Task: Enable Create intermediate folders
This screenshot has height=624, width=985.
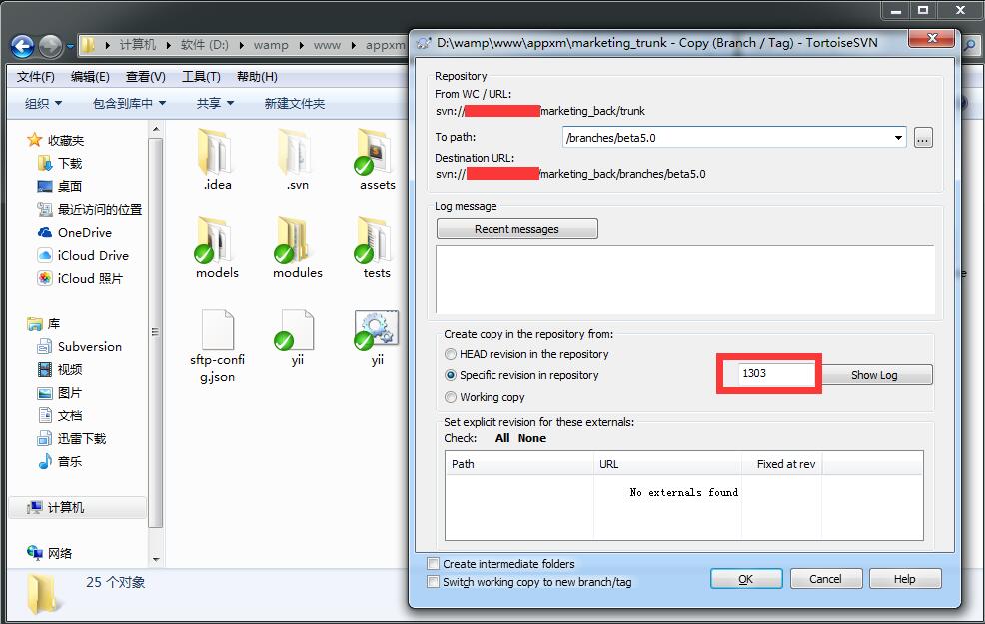Action: [x=433, y=563]
